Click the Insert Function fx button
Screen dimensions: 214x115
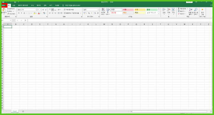(25, 20)
